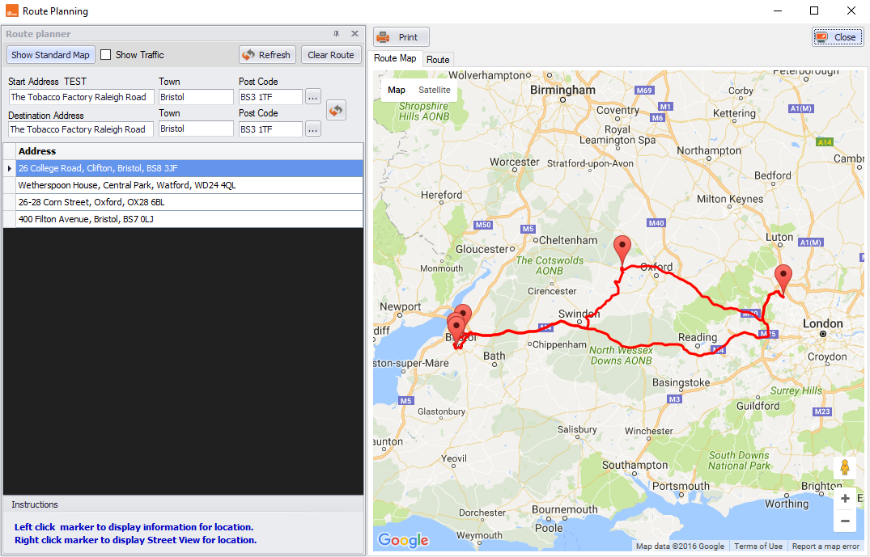Viewport: 870px width, 557px height.
Task: Click the start address Post Code field
Action: (270, 97)
